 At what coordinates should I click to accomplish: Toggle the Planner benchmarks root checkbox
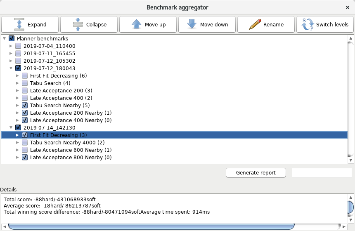pyautogui.click(x=12, y=39)
